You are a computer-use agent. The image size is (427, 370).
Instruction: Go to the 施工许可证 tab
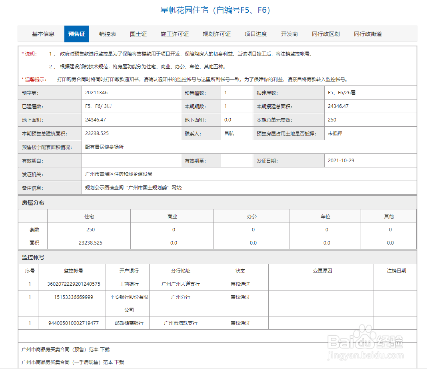point(175,34)
